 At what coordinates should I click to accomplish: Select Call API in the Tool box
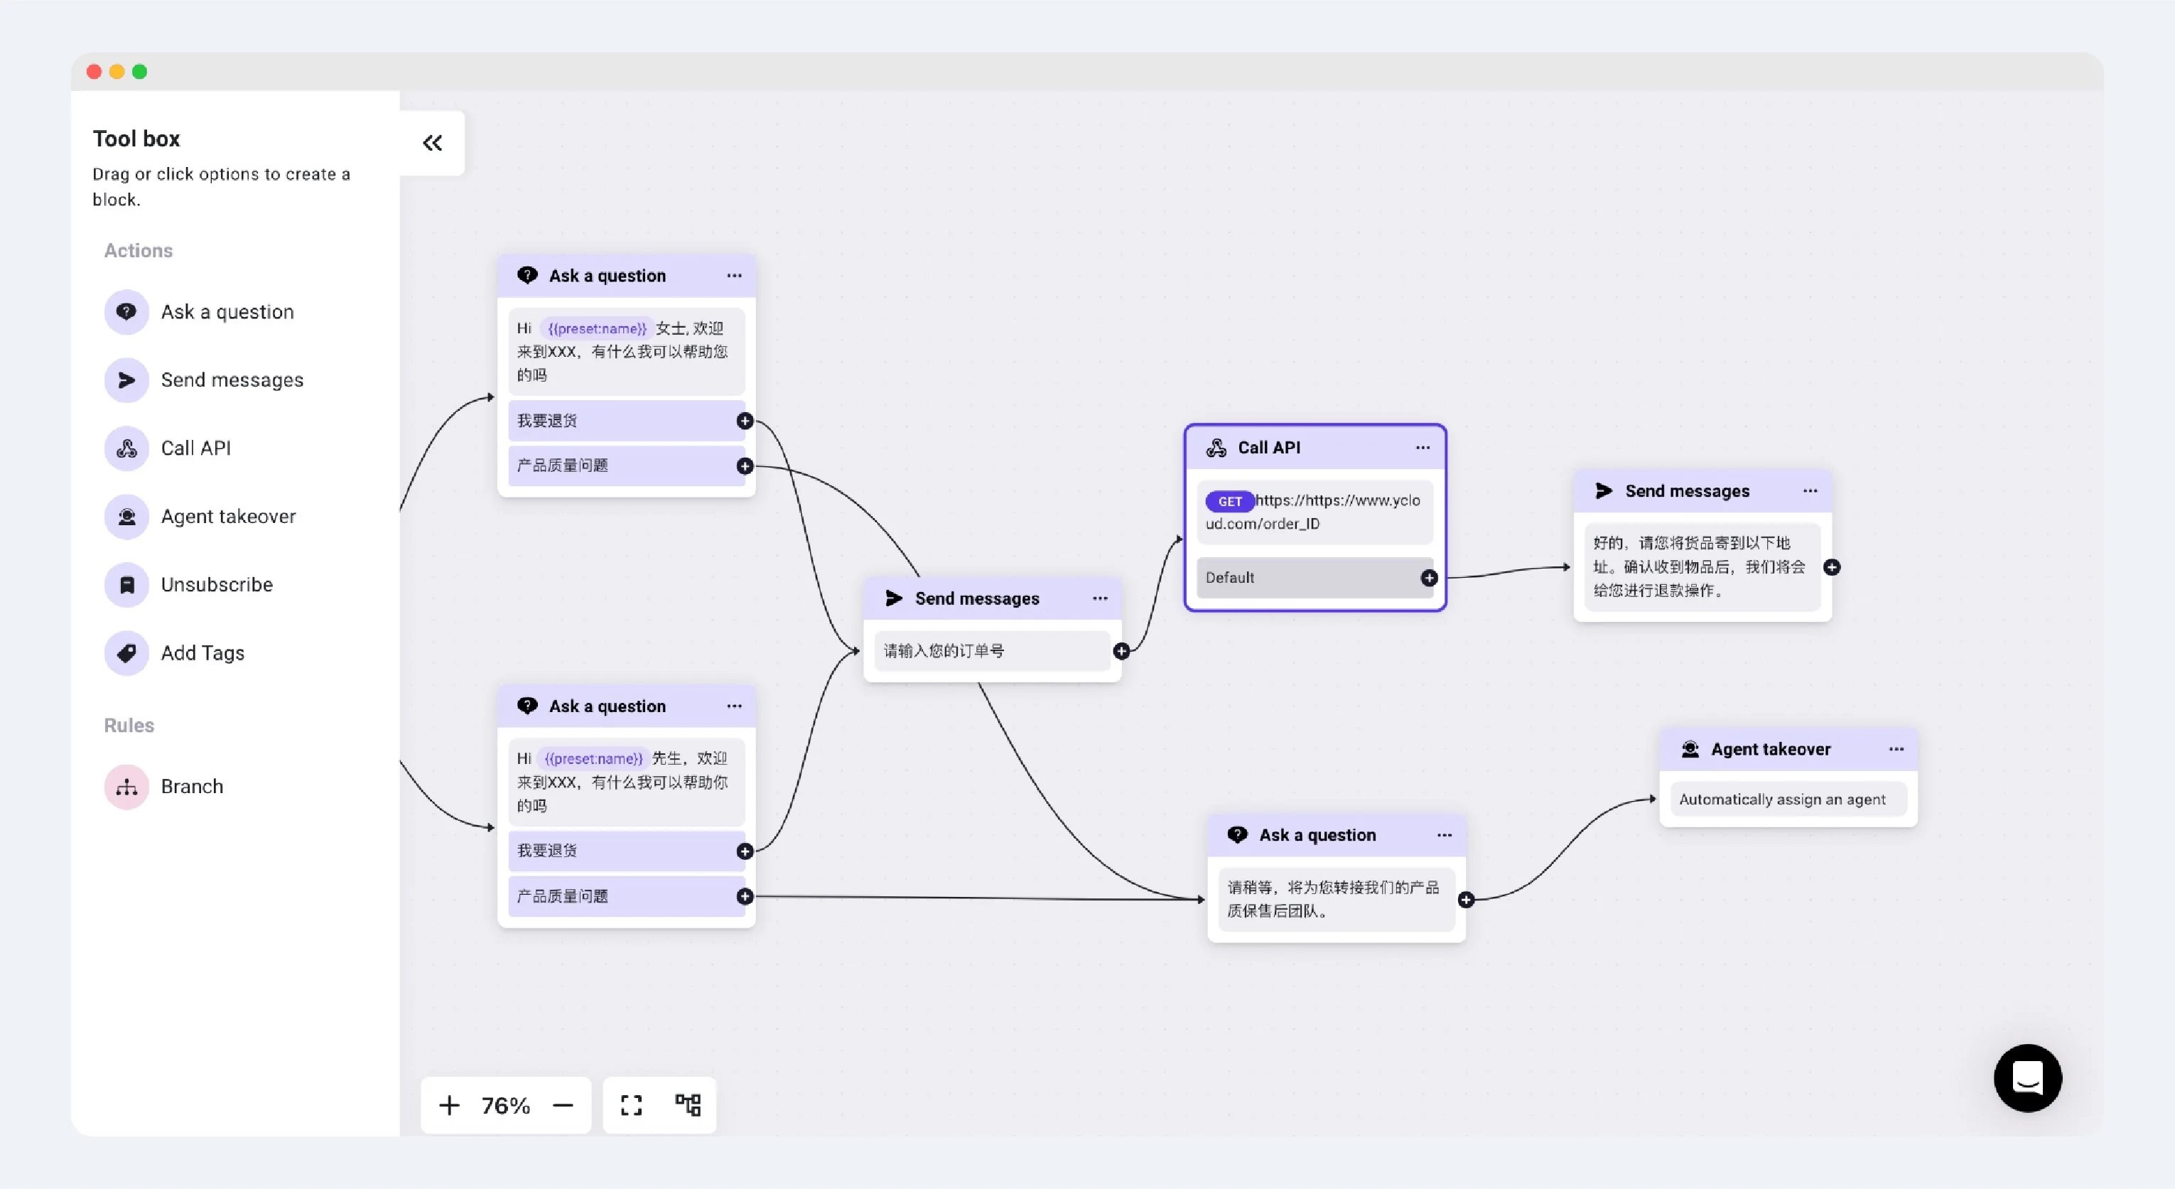[x=167, y=448]
